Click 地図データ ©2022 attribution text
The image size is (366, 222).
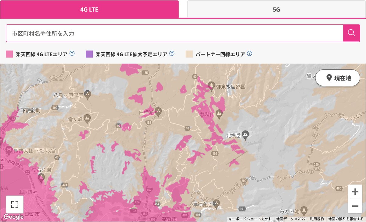point(290,219)
